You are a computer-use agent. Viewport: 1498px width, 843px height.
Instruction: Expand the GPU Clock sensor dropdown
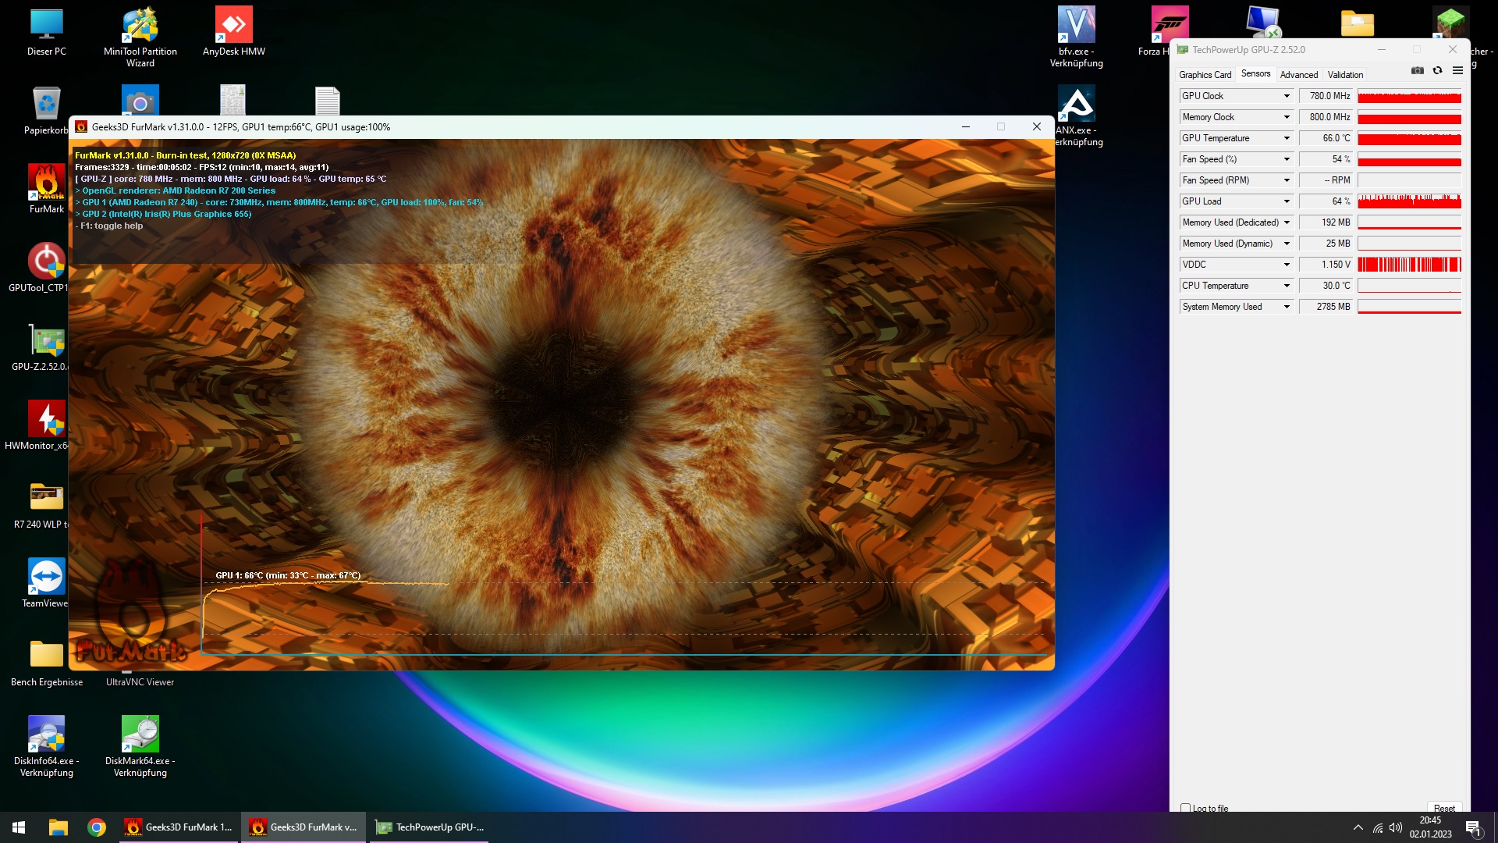point(1287,96)
